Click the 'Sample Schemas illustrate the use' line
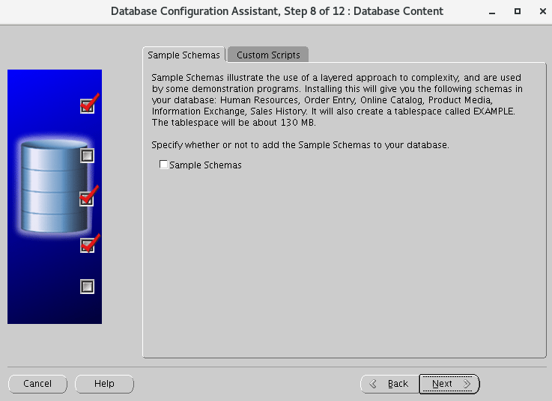 click(x=336, y=77)
